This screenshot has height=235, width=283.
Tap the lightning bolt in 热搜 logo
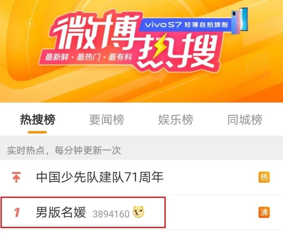159,45
